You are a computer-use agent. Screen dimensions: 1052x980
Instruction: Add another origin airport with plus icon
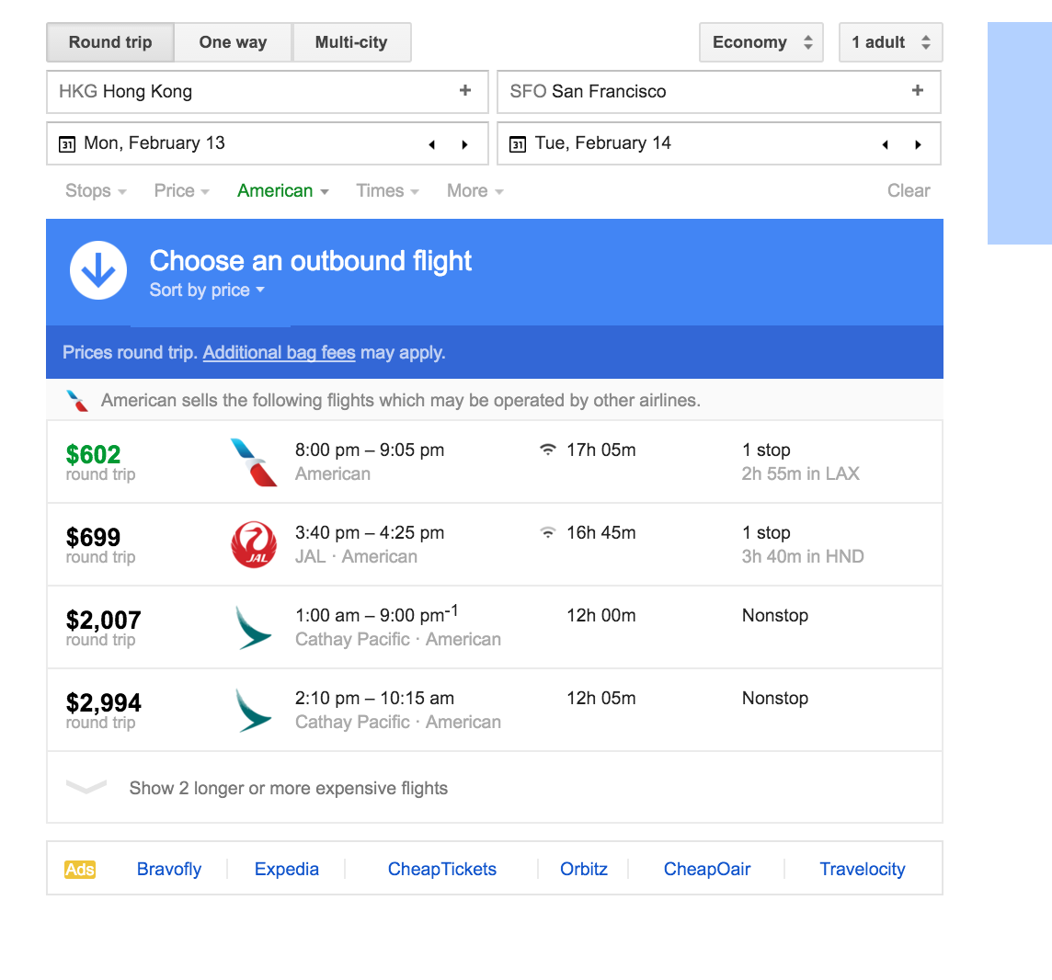(465, 90)
